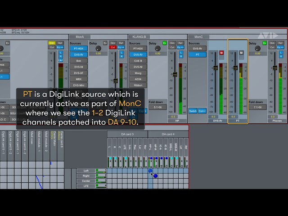Toggle Ref on MonA output
Image resolution: width=288 pixels, height=216 pixels.
(x=121, y=43)
